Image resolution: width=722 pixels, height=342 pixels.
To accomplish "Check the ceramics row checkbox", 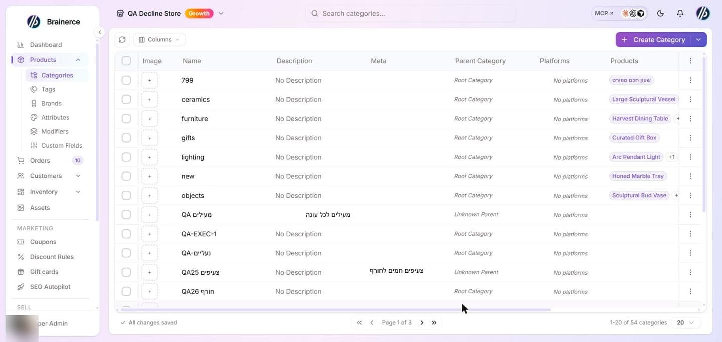I will tap(126, 100).
